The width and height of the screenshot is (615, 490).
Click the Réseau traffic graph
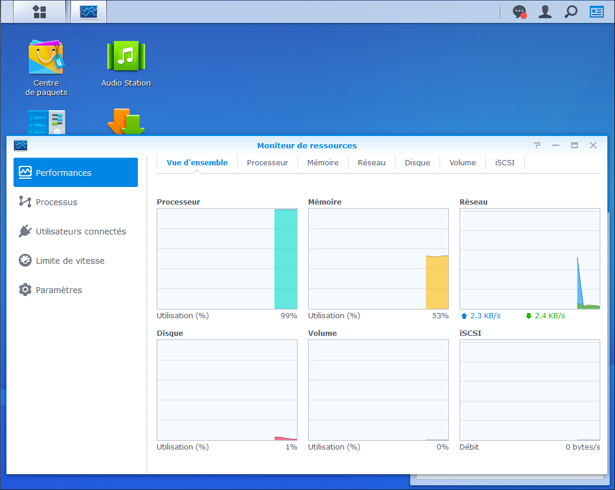click(x=529, y=258)
